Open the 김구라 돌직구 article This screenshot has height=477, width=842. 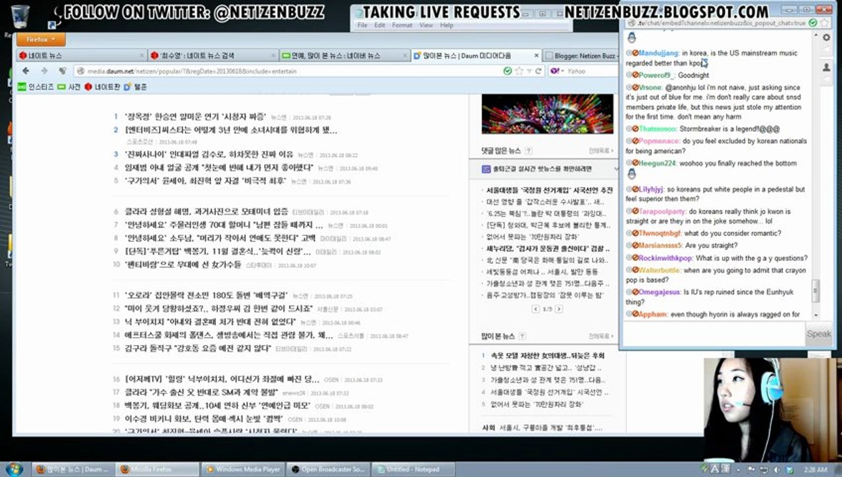click(198, 348)
